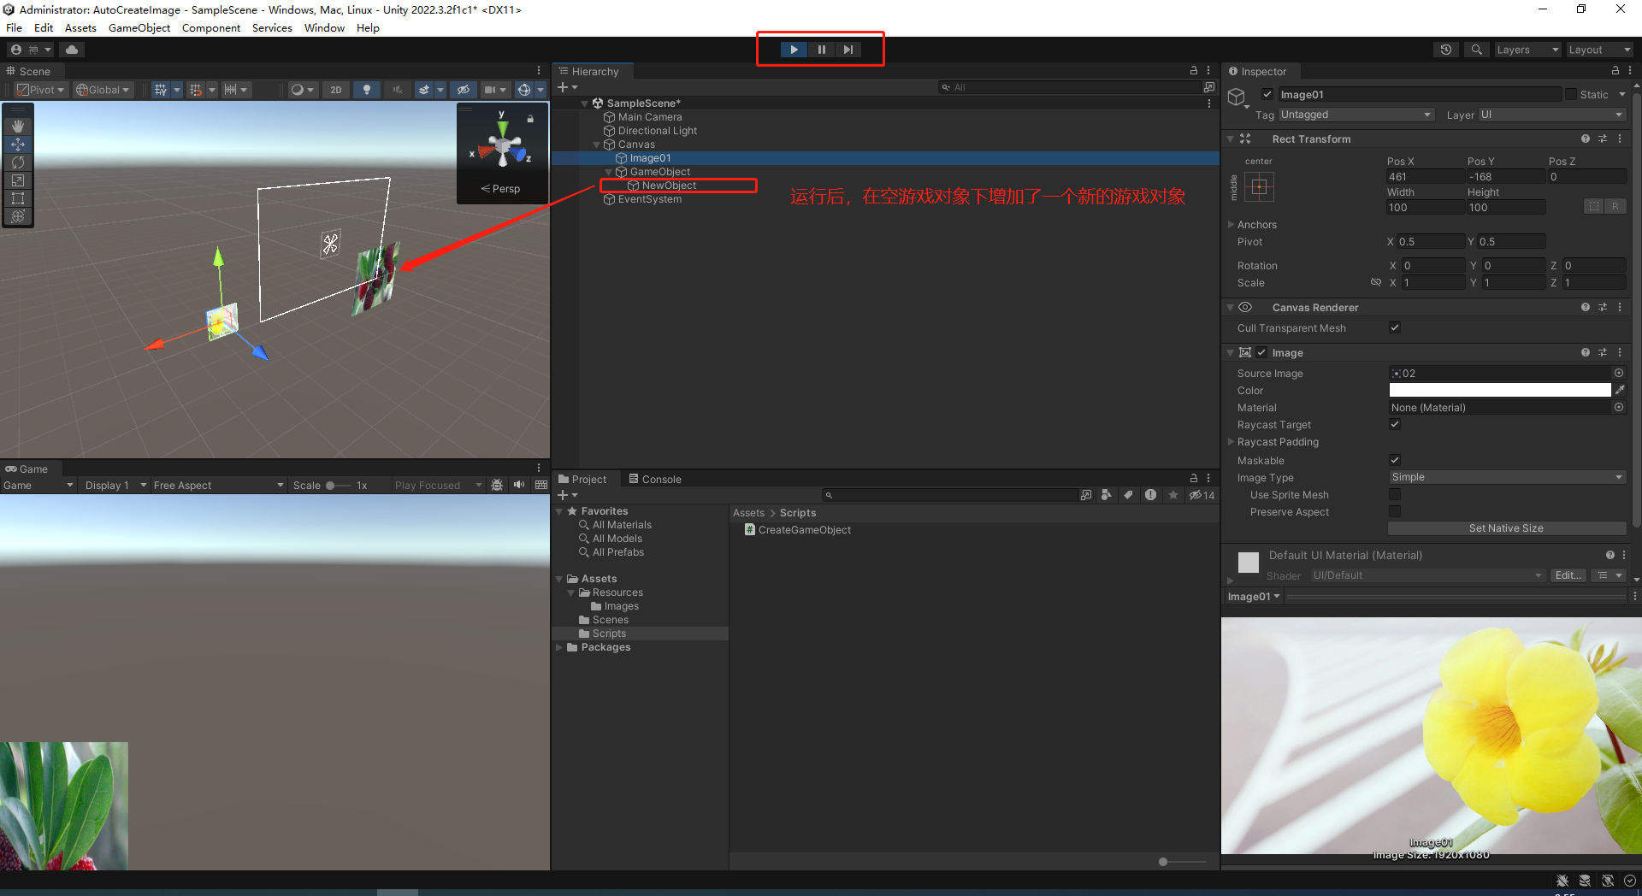The height and width of the screenshot is (896, 1642).
Task: Open the Image Color swatch
Action: pos(1500,390)
